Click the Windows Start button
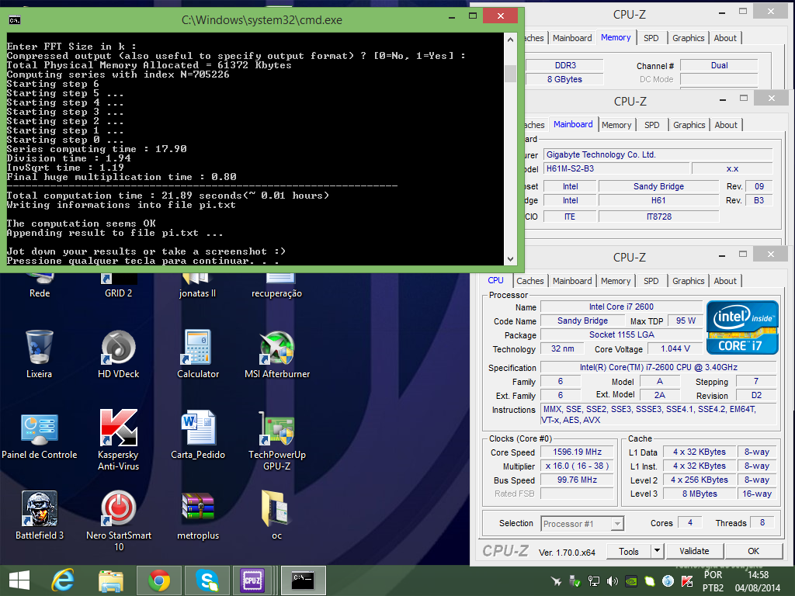Image resolution: width=795 pixels, height=596 pixels. click(19, 580)
